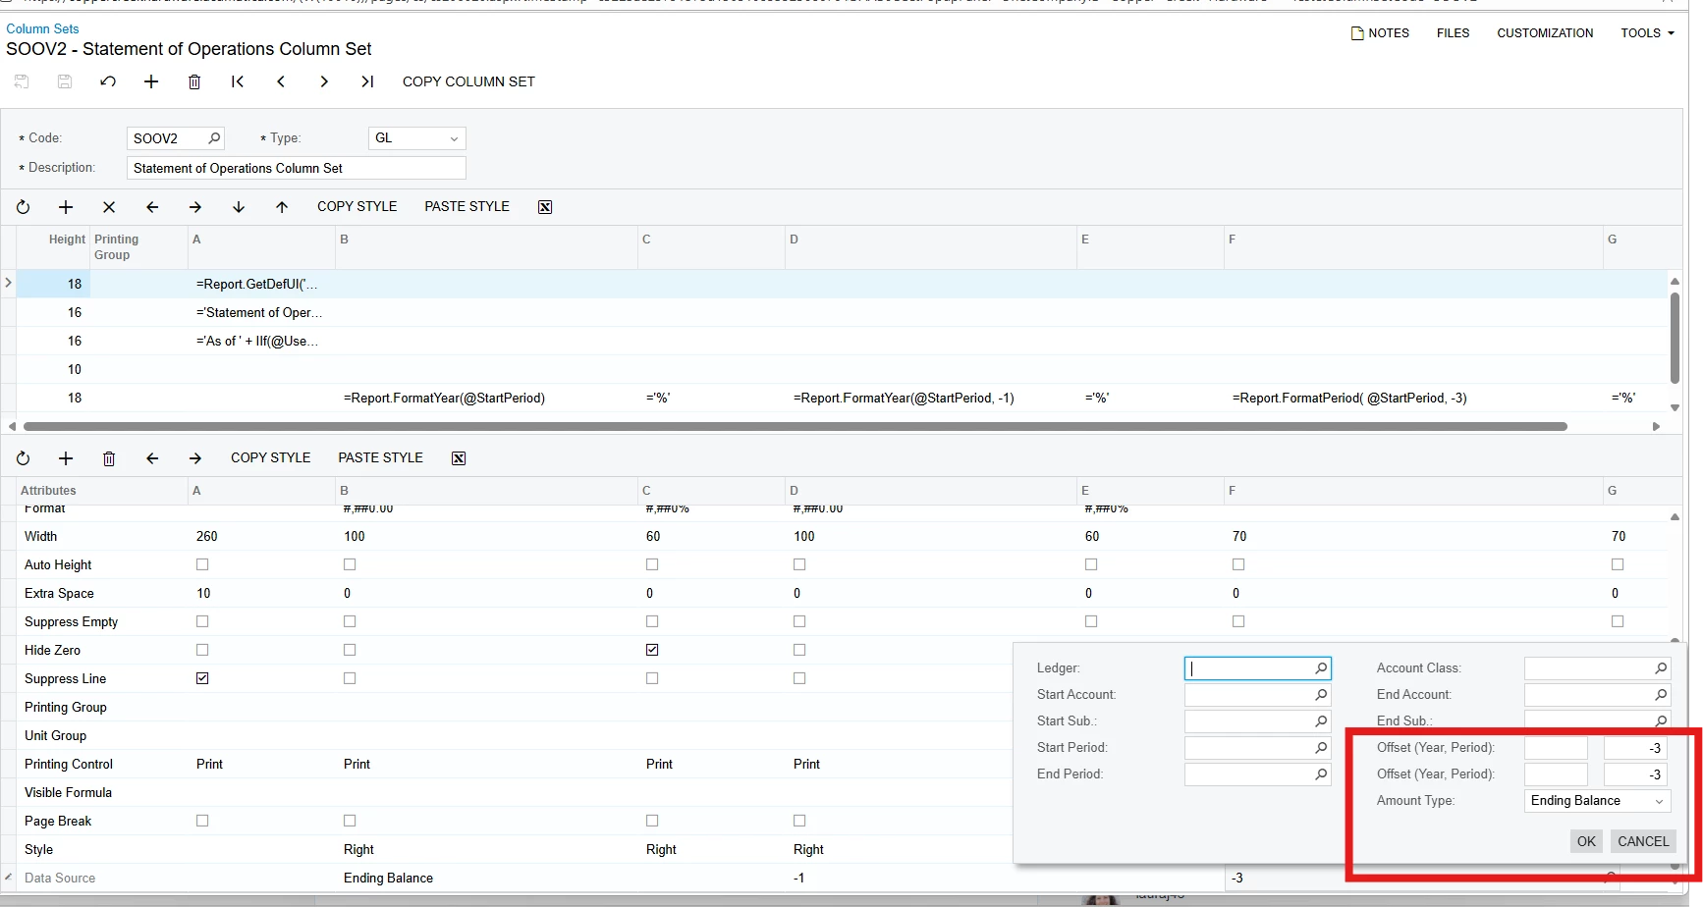This screenshot has width=1703, height=907.
Task: Go to the first record
Action: (x=238, y=81)
